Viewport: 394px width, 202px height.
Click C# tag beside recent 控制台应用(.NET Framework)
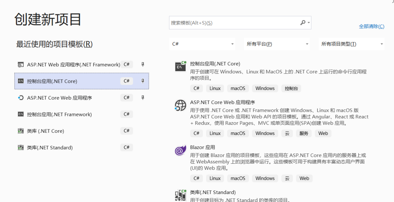click(127, 114)
